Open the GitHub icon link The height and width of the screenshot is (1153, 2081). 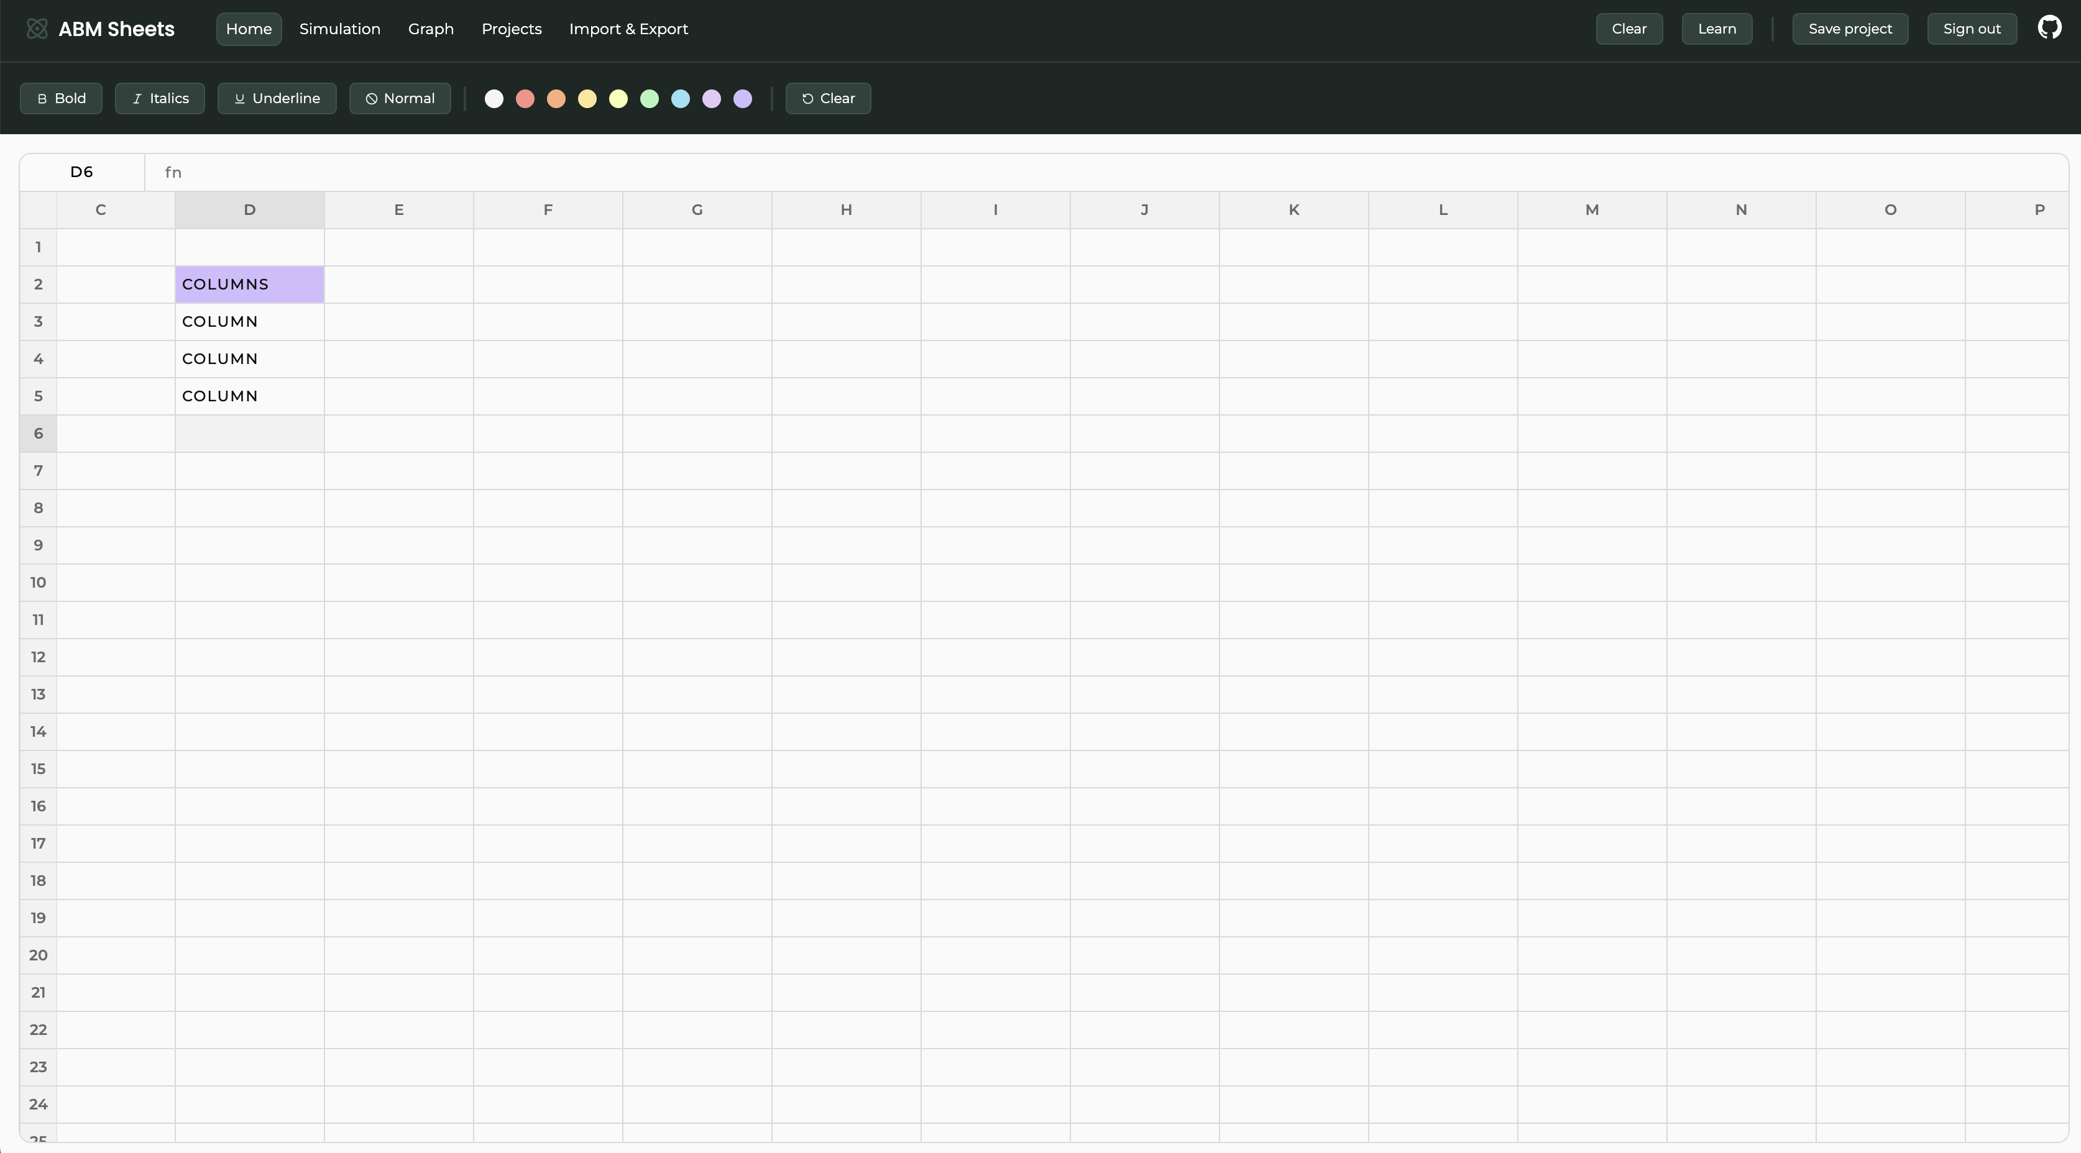2049,28
